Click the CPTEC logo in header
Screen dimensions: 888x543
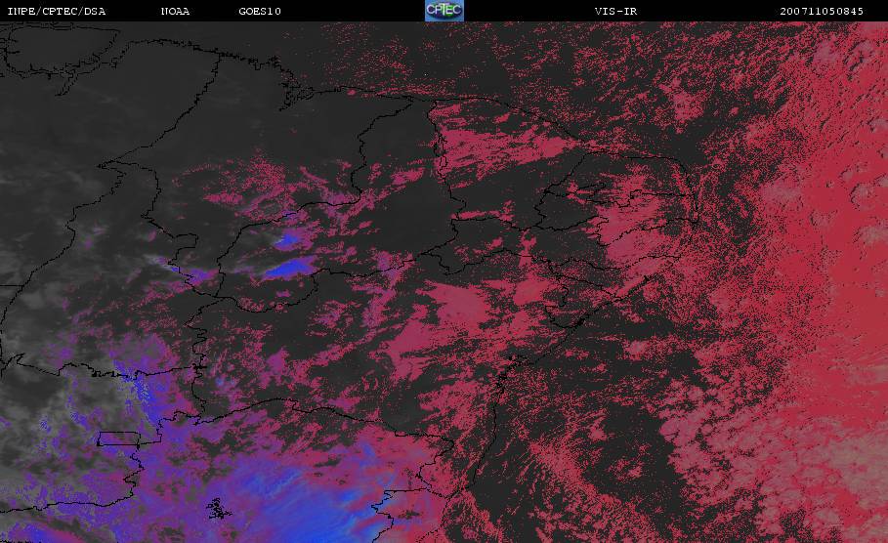coord(444,11)
